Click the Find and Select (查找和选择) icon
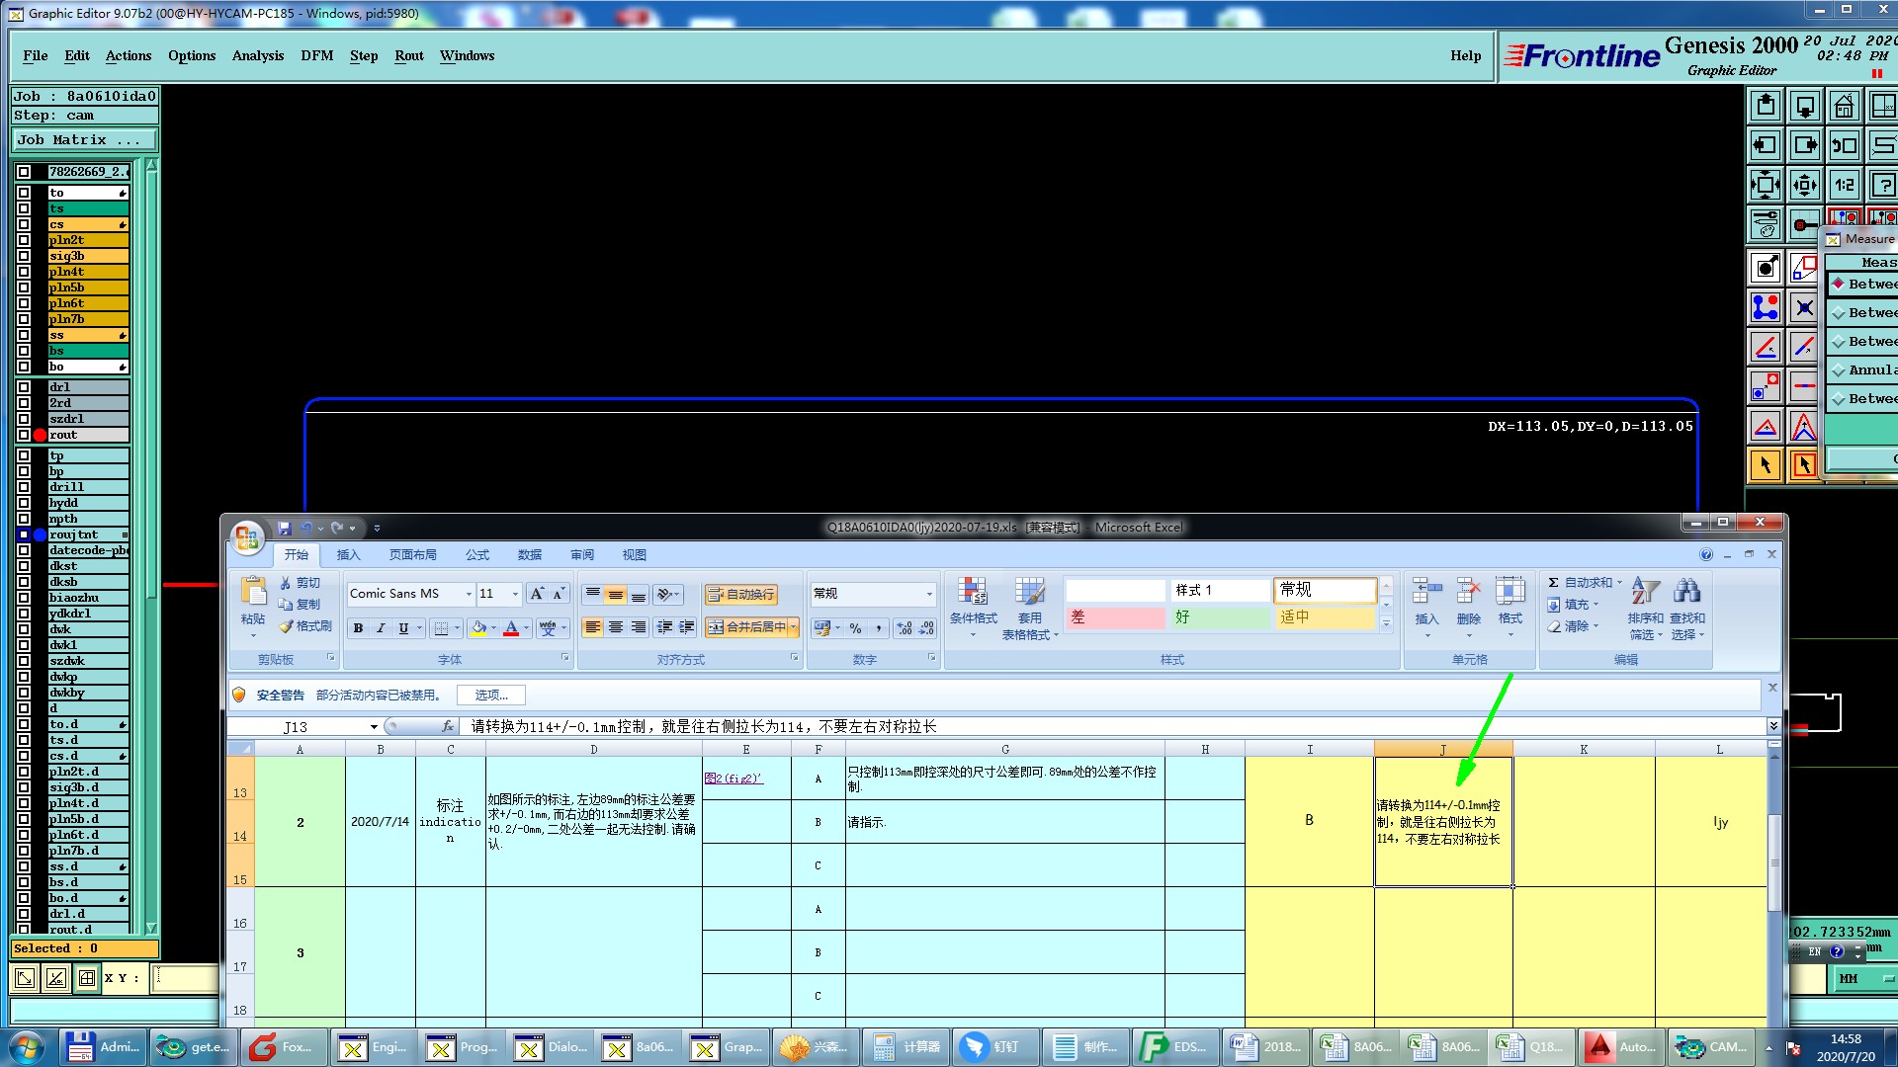The width and height of the screenshot is (1898, 1067). 1686,591
